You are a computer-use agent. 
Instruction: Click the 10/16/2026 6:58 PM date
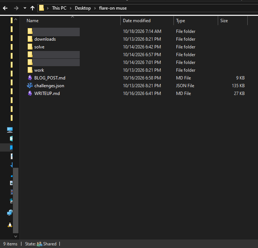click(142, 78)
